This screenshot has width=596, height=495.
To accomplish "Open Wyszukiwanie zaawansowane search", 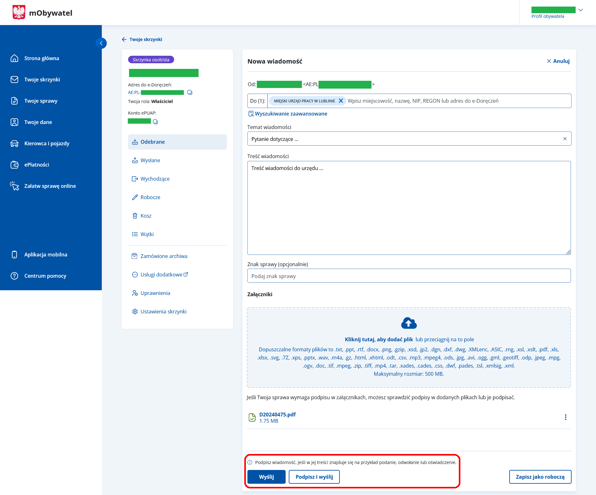I will (288, 114).
